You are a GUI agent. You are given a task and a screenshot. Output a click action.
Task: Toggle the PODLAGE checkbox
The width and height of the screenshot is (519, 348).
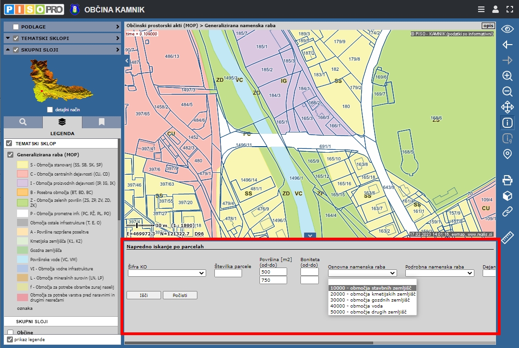pyautogui.click(x=16, y=27)
